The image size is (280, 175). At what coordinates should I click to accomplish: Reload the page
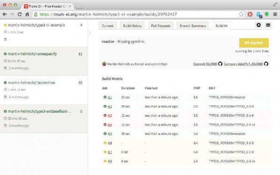click(x=20, y=14)
